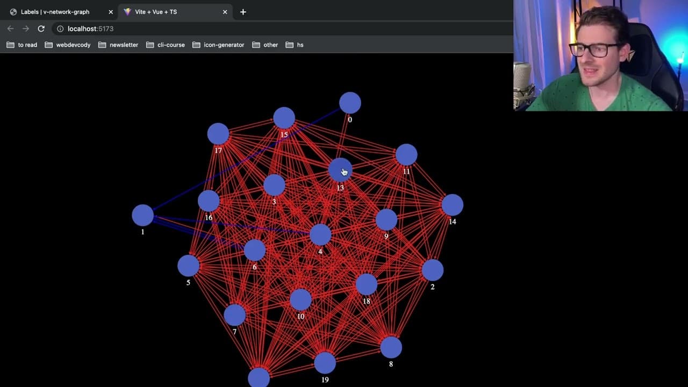Select graph node 11

[x=406, y=155]
